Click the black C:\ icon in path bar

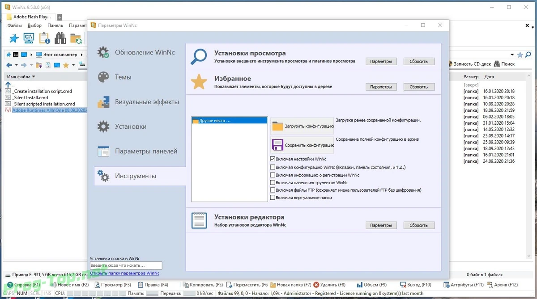16,55
